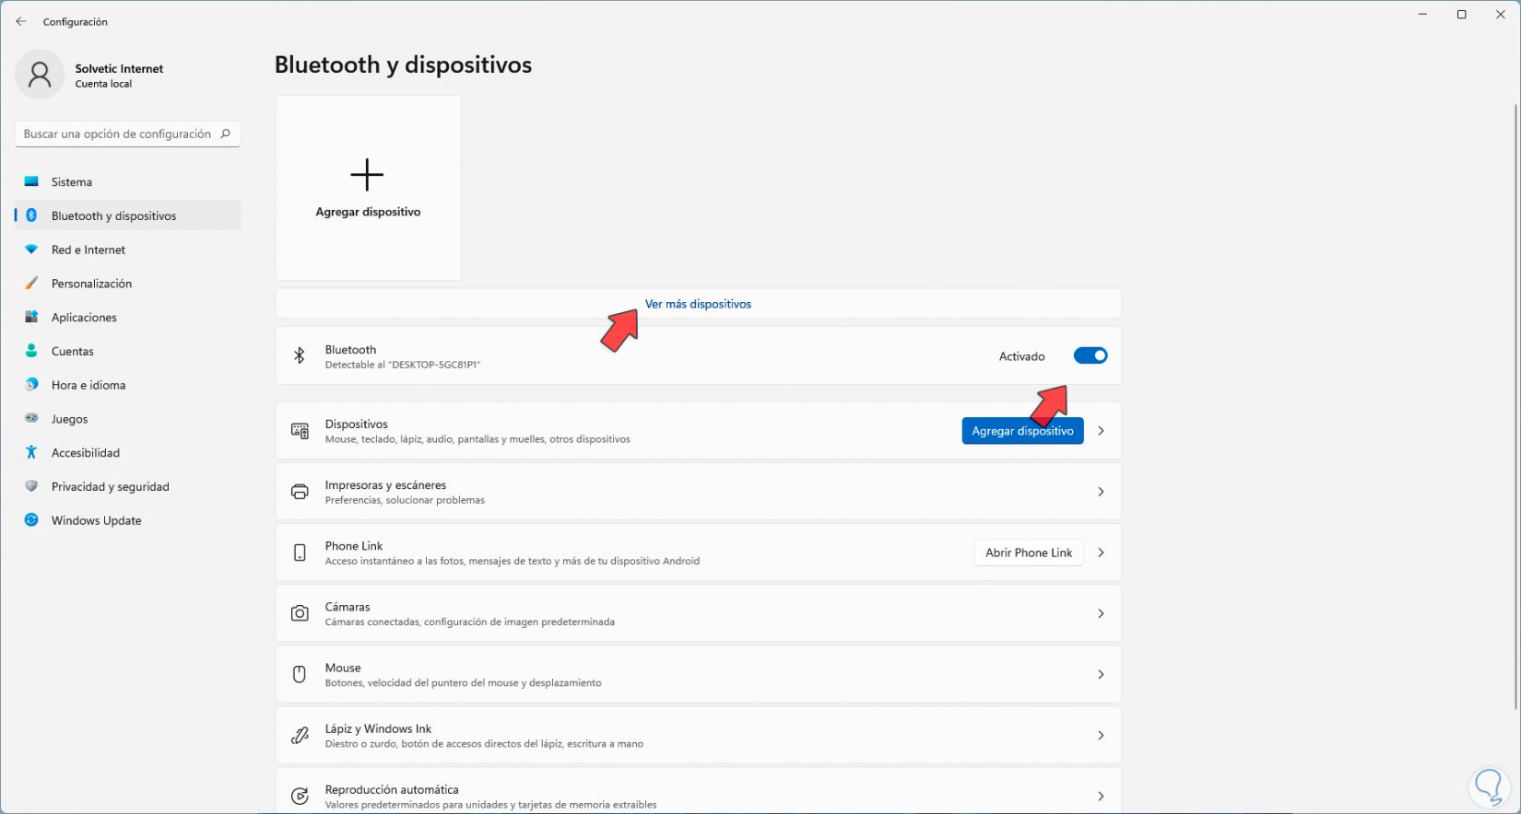
Task: Click the Impresoras y escáneres printer icon
Action: pos(300,492)
